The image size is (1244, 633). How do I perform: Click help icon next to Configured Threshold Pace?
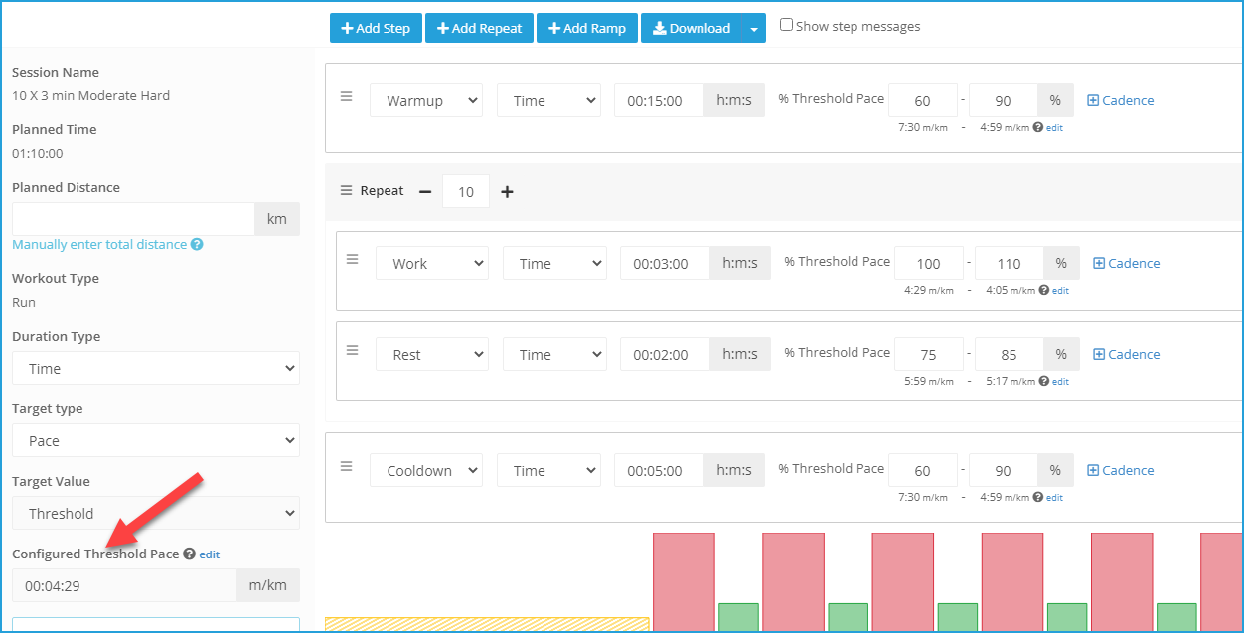[189, 554]
